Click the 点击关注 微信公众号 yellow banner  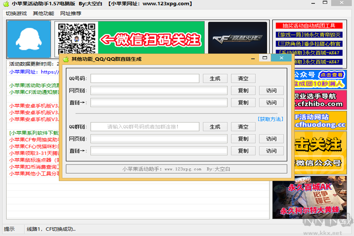320,153
